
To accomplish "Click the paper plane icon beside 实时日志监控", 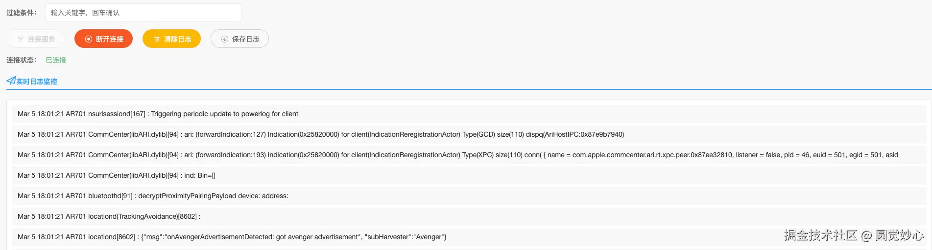I will 11,81.
